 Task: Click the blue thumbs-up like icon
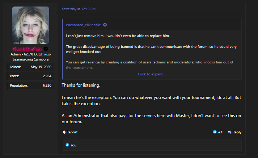click(215, 132)
